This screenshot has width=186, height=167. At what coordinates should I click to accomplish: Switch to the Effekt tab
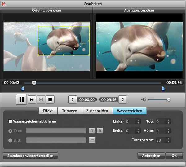48,111
